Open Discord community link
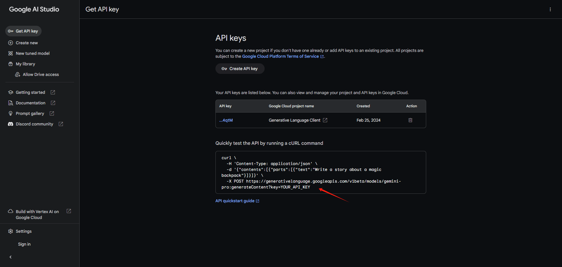The height and width of the screenshot is (267, 562). coord(35,124)
